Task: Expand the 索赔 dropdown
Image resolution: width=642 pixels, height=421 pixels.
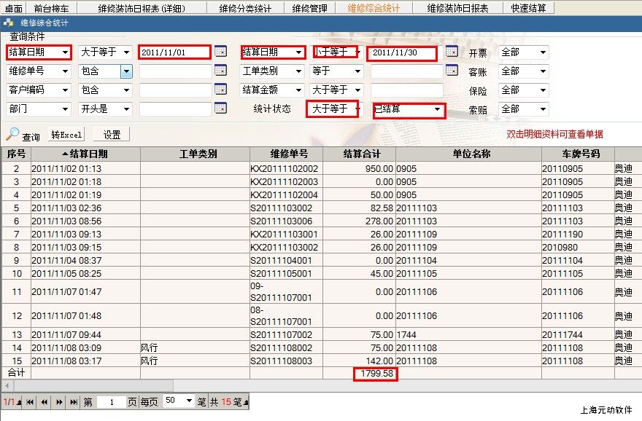Action: [543, 109]
